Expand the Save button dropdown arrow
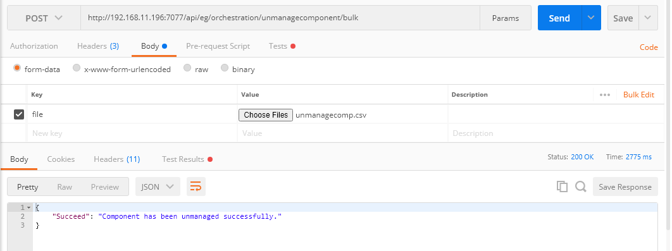Image resolution: width=672 pixels, height=251 pixels. point(648,18)
